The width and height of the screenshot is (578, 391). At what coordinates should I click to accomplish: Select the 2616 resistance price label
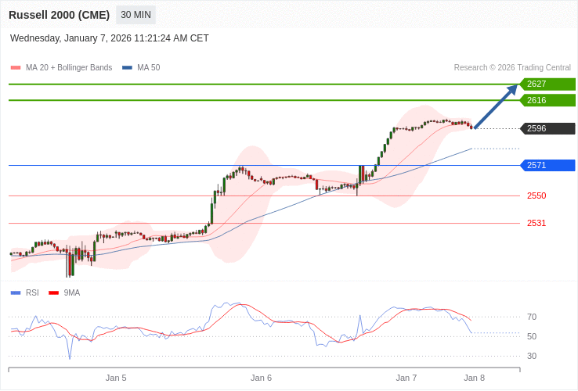click(x=547, y=100)
